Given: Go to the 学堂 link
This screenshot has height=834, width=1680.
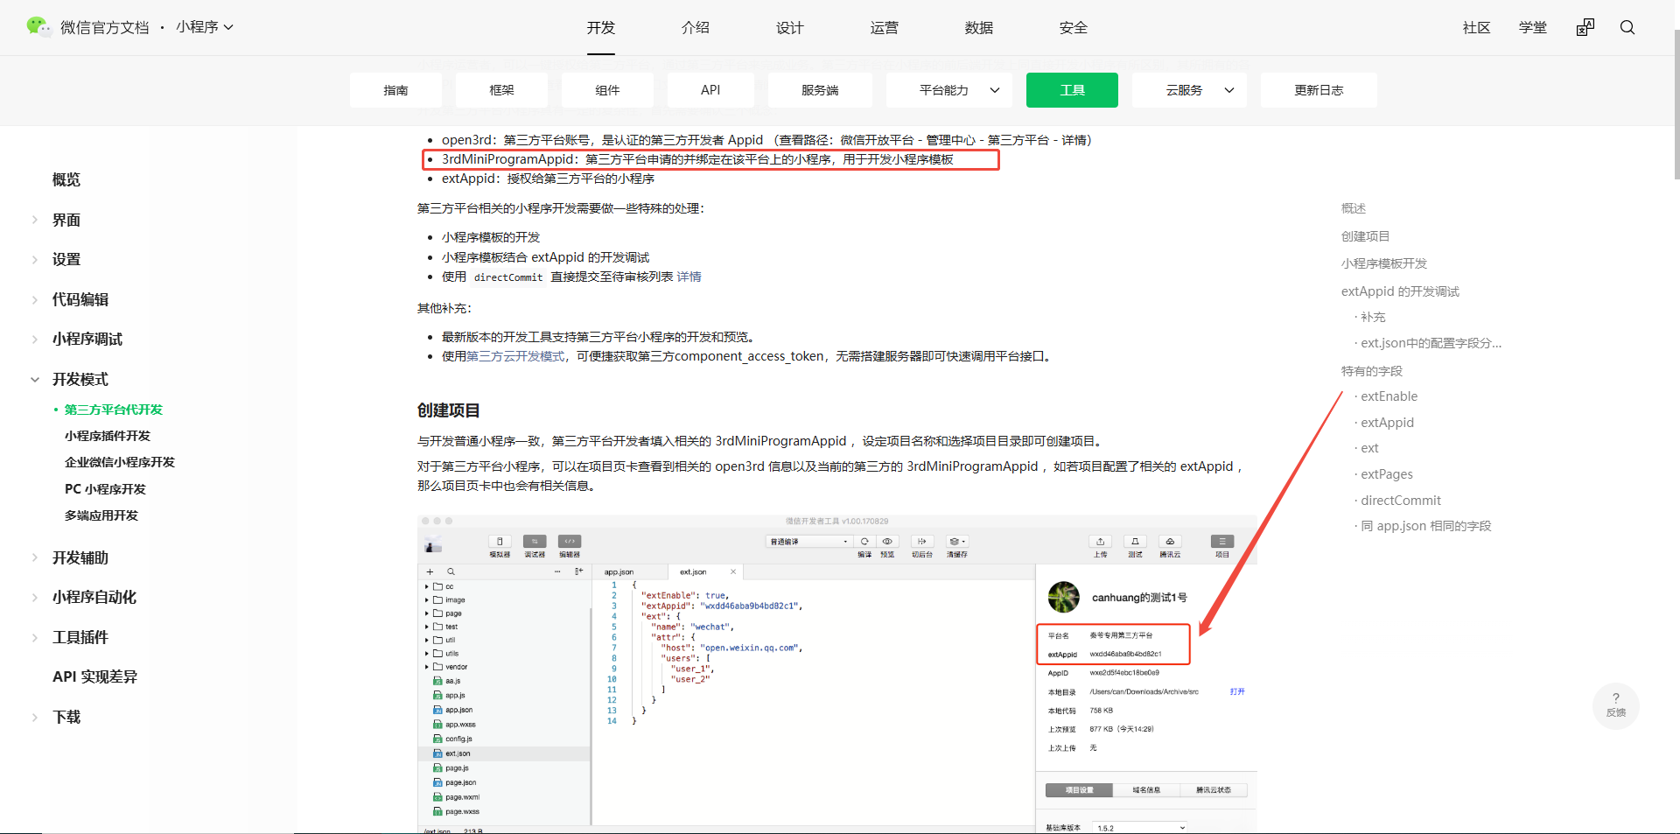Looking at the screenshot, I should click(x=1533, y=27).
